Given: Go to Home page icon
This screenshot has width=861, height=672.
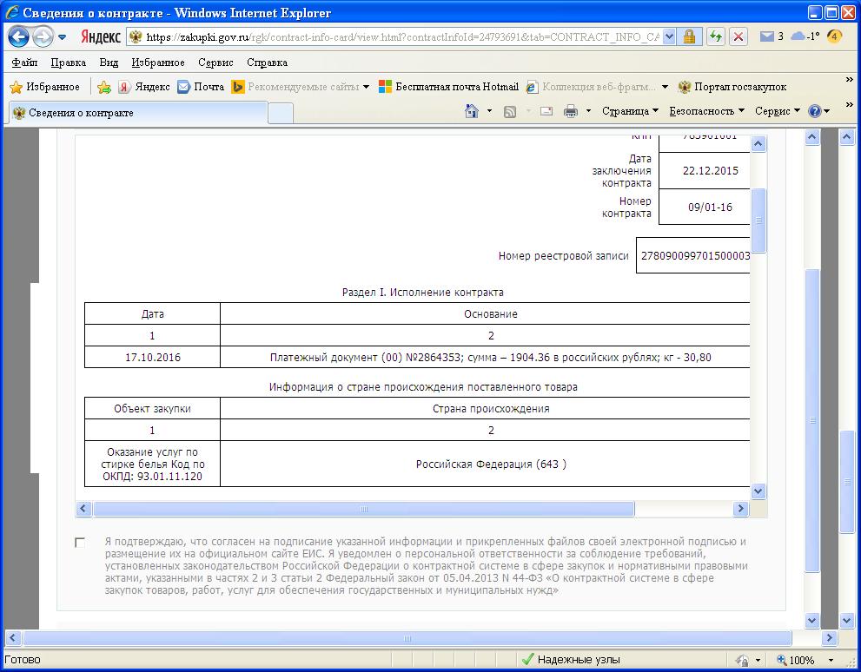Looking at the screenshot, I should click(472, 111).
